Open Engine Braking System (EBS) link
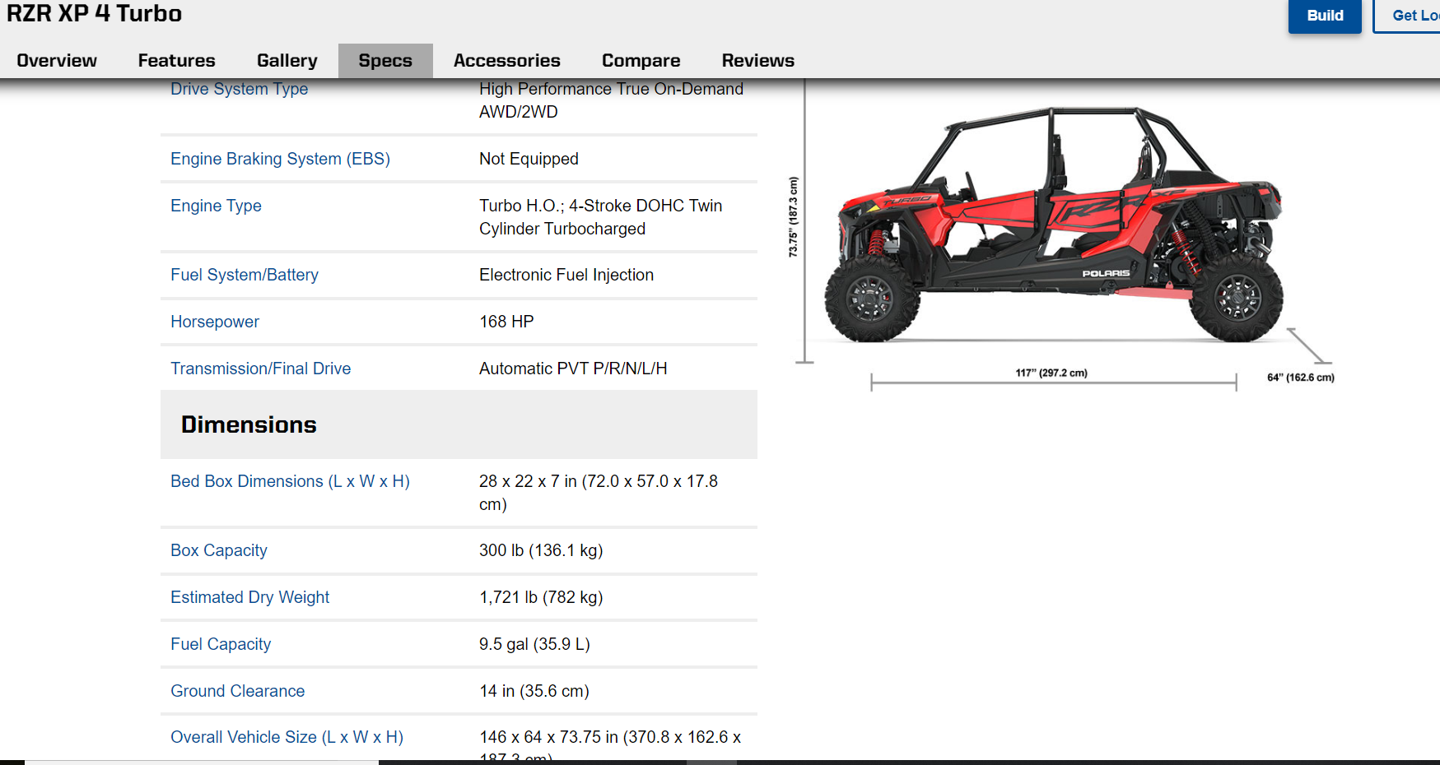1440x765 pixels. (x=281, y=159)
